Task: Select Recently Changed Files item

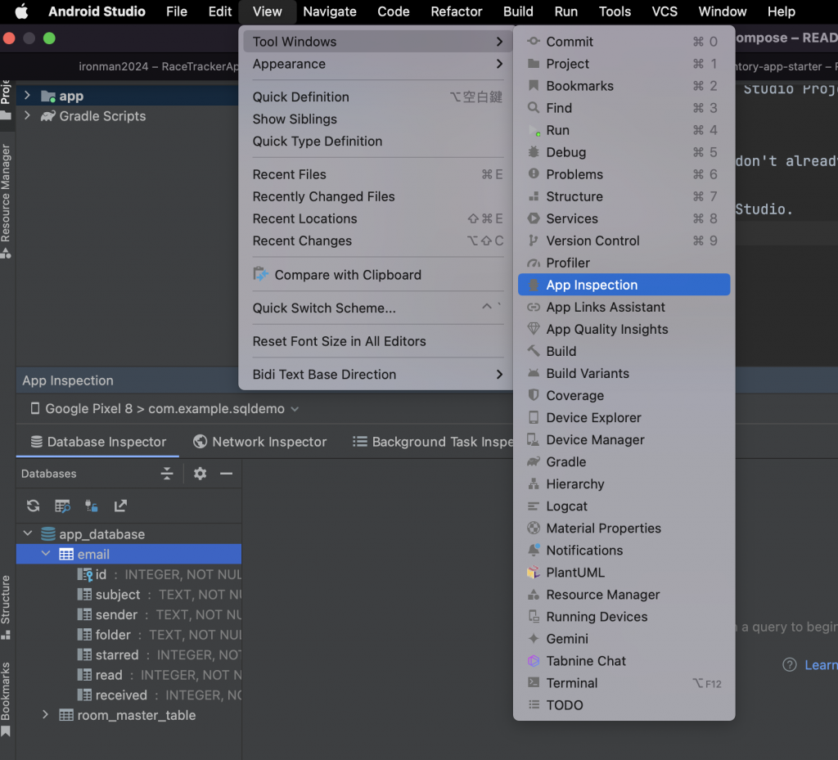Action: 378,196
